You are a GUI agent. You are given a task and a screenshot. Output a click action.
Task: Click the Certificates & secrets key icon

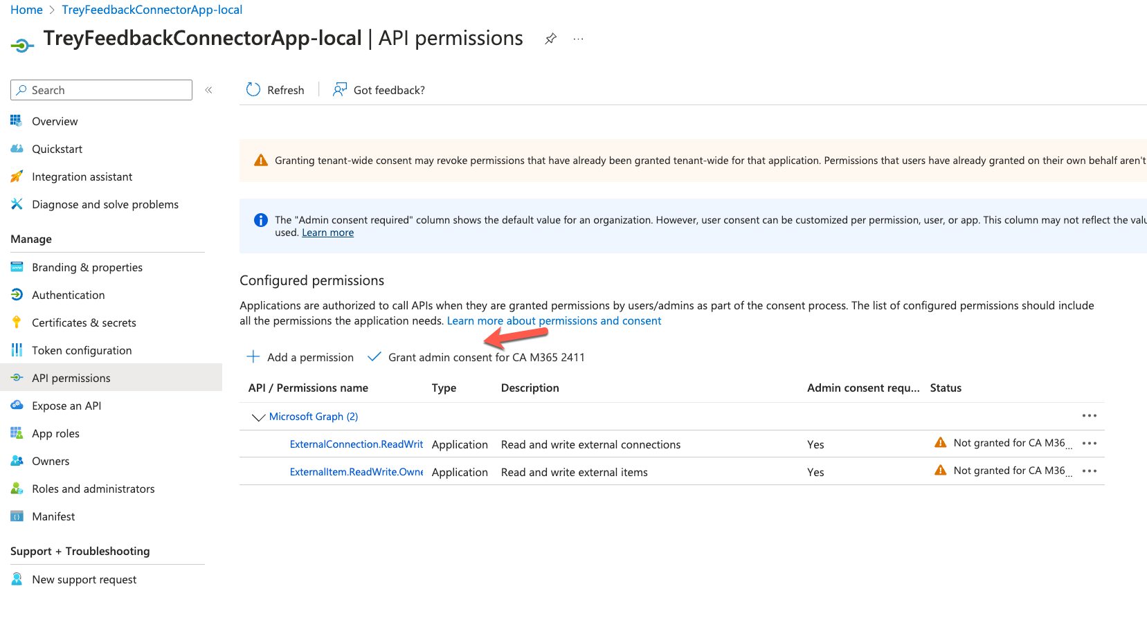pyautogui.click(x=17, y=322)
